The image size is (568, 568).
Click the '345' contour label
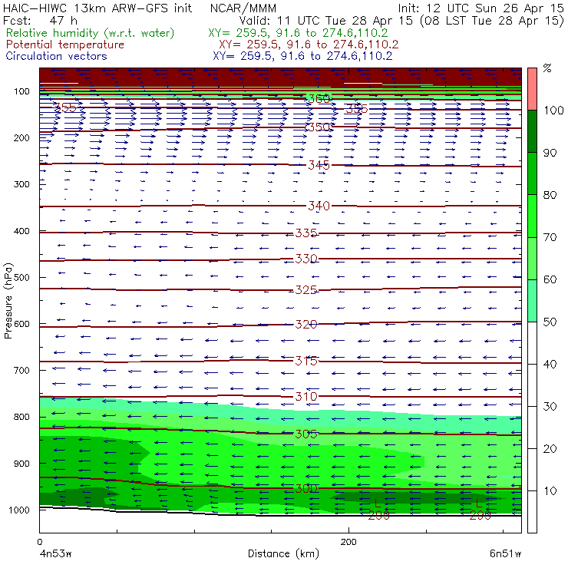[x=319, y=165]
